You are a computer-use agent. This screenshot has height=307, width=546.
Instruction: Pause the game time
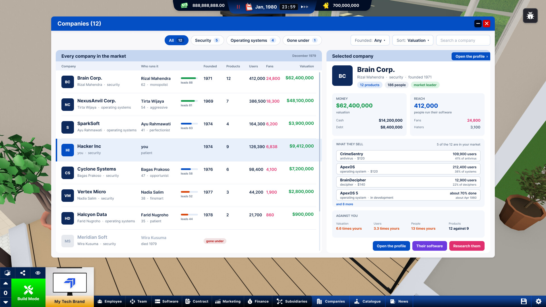(x=238, y=7)
